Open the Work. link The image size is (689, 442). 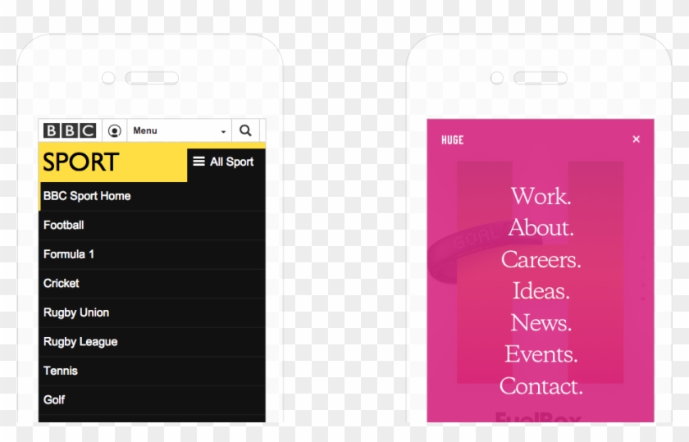click(x=541, y=197)
